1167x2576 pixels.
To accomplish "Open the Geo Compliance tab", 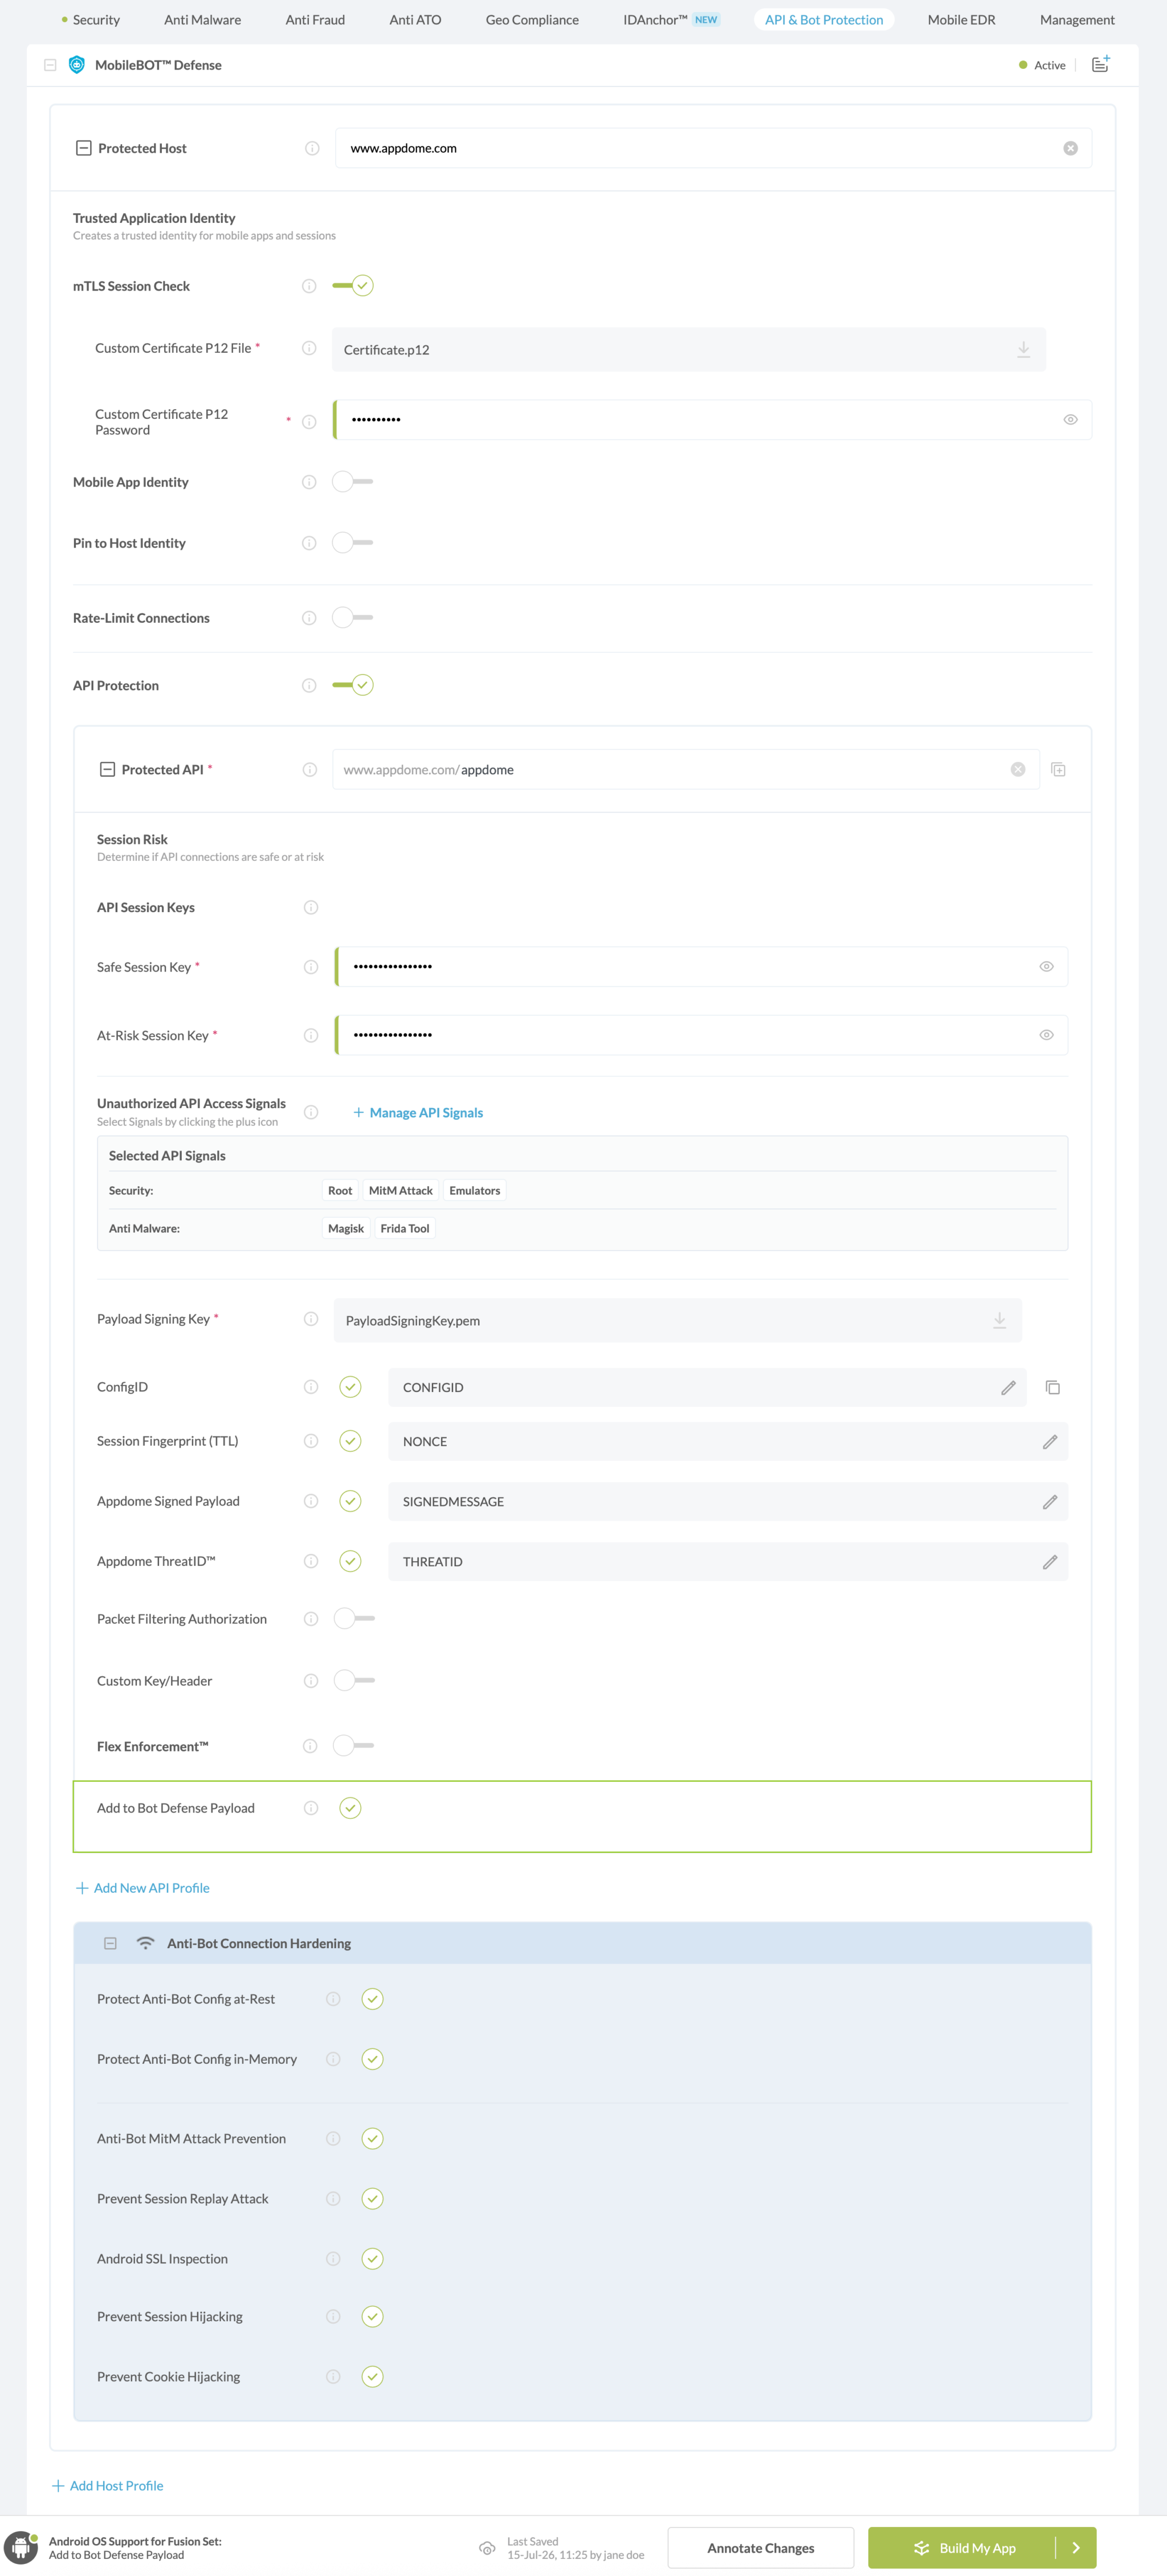I will (532, 19).
